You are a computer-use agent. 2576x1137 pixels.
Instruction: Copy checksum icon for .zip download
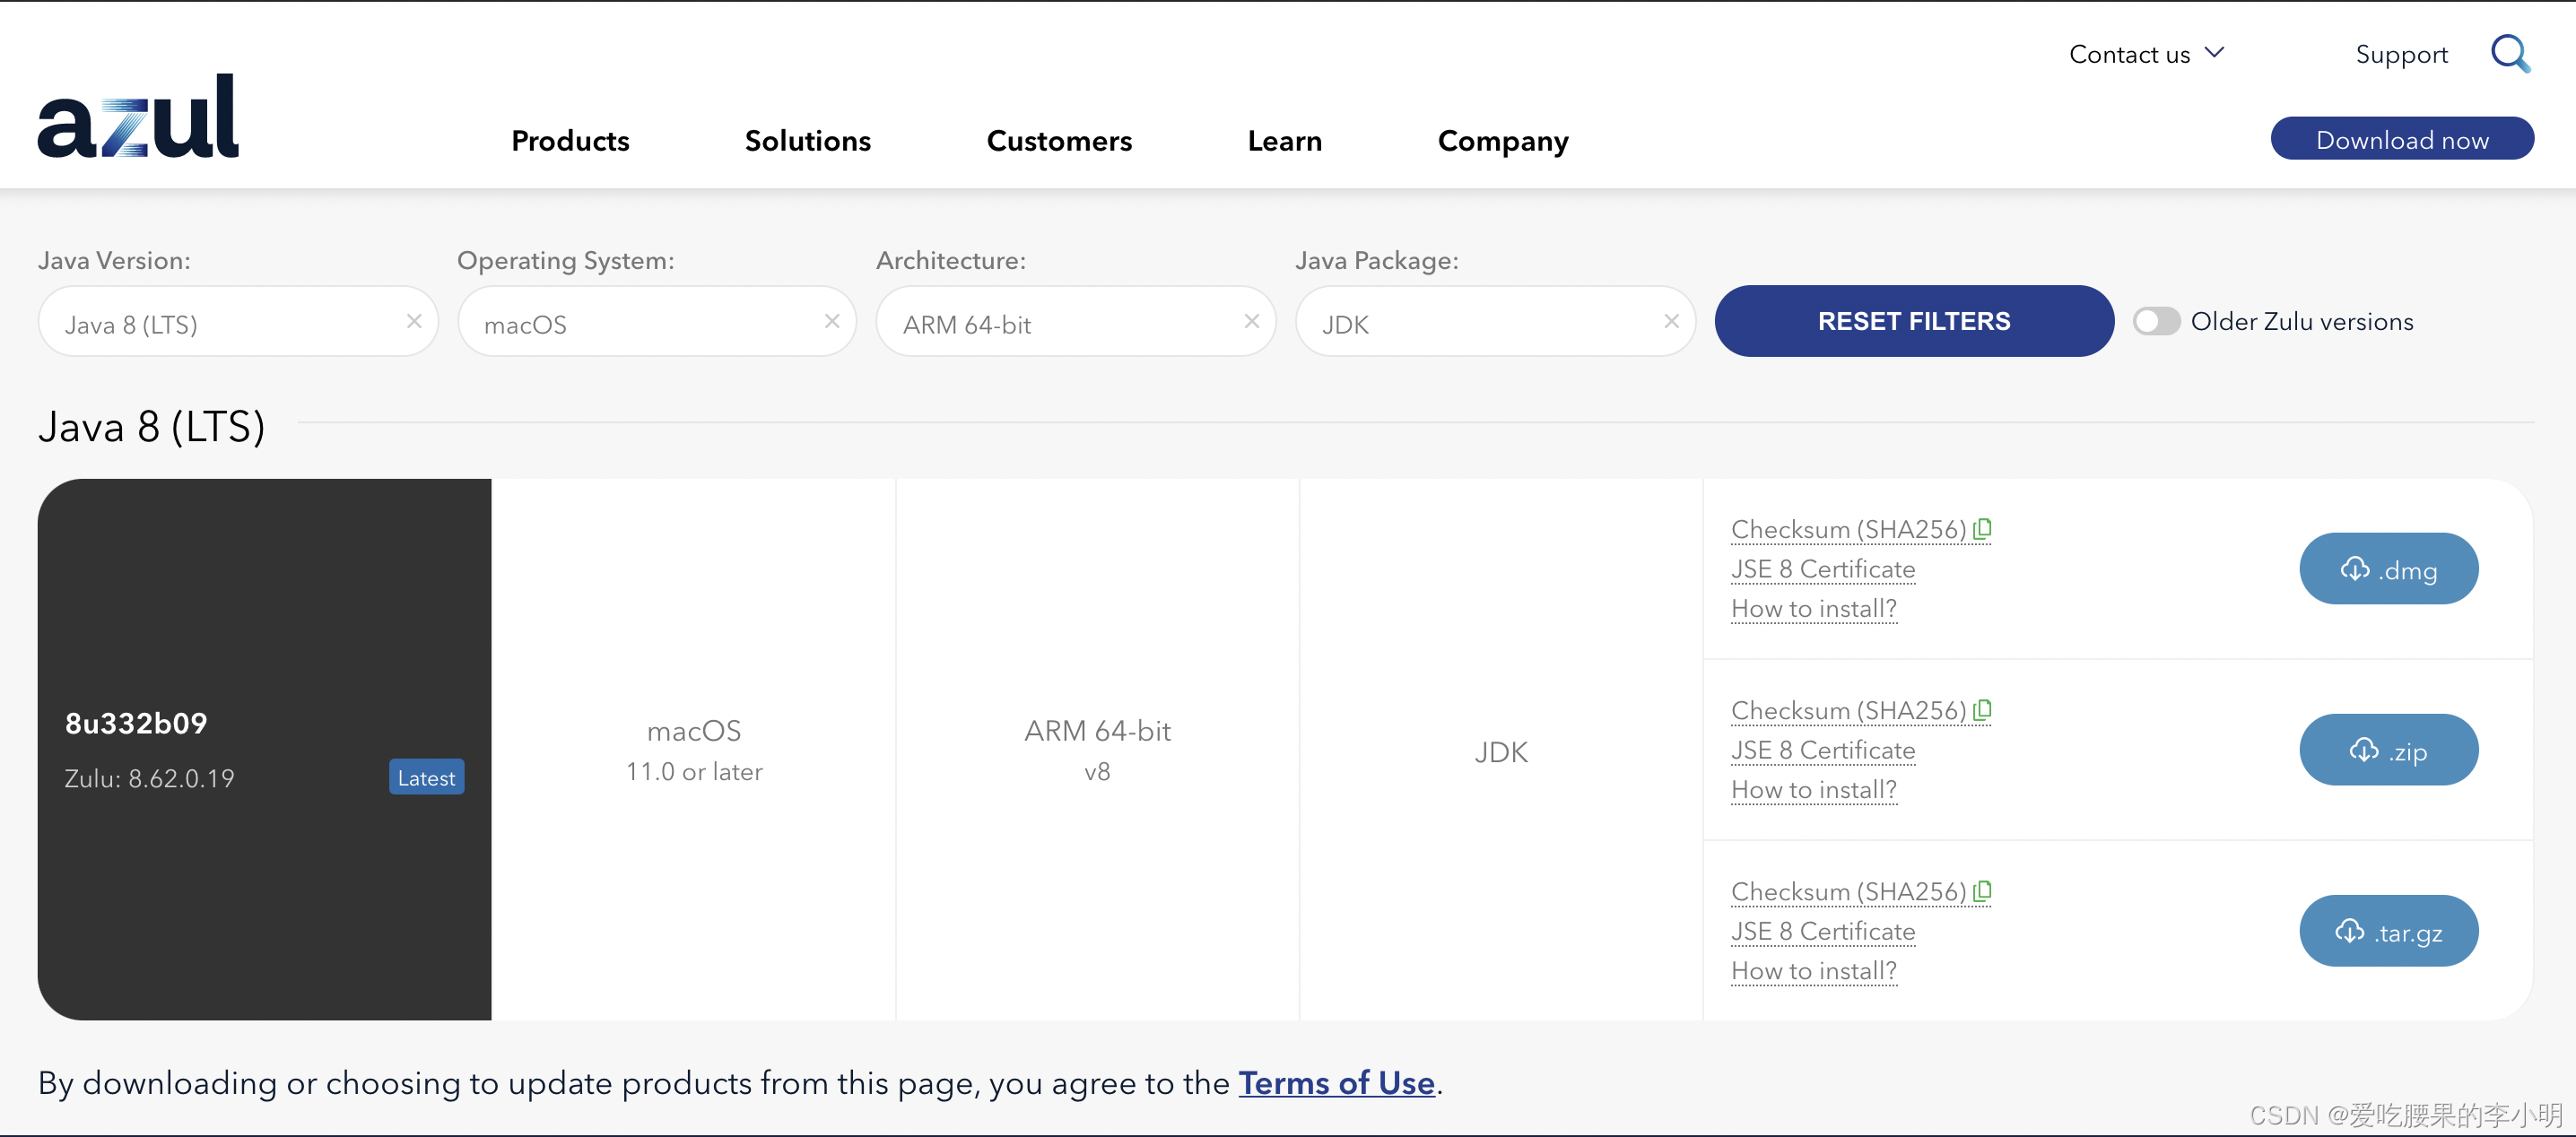point(1982,709)
